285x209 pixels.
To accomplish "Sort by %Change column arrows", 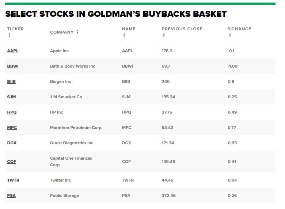I will [x=230, y=35].
